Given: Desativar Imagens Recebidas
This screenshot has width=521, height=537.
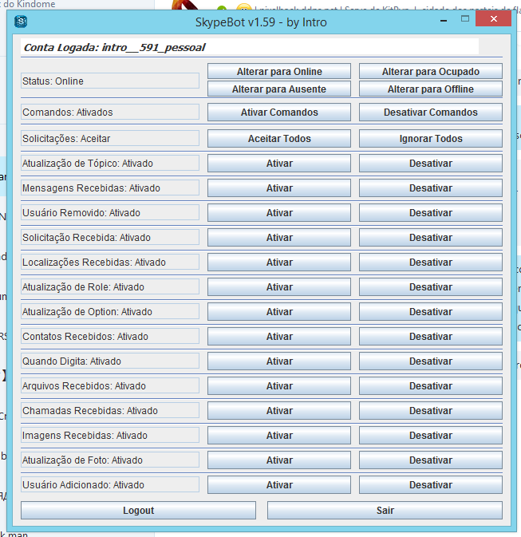Looking at the screenshot, I should (431, 436).
